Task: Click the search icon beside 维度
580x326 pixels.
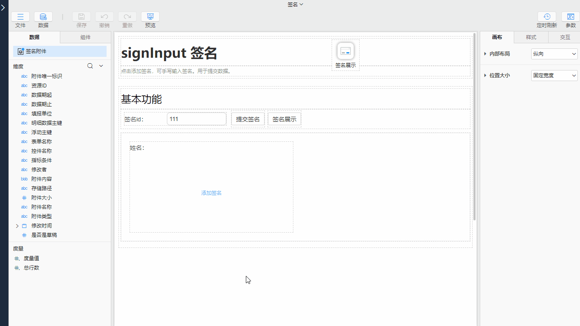Action: [x=90, y=66]
